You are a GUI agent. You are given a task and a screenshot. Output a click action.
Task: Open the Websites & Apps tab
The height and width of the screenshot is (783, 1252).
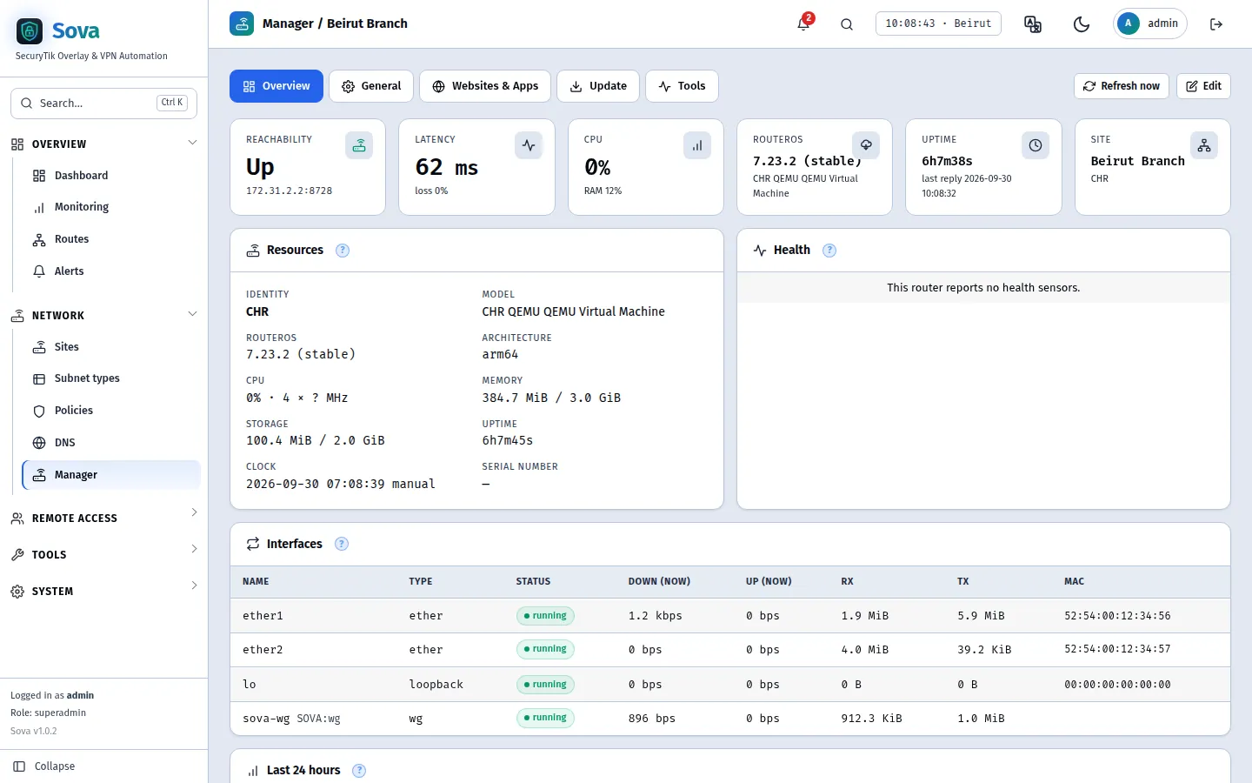(485, 86)
